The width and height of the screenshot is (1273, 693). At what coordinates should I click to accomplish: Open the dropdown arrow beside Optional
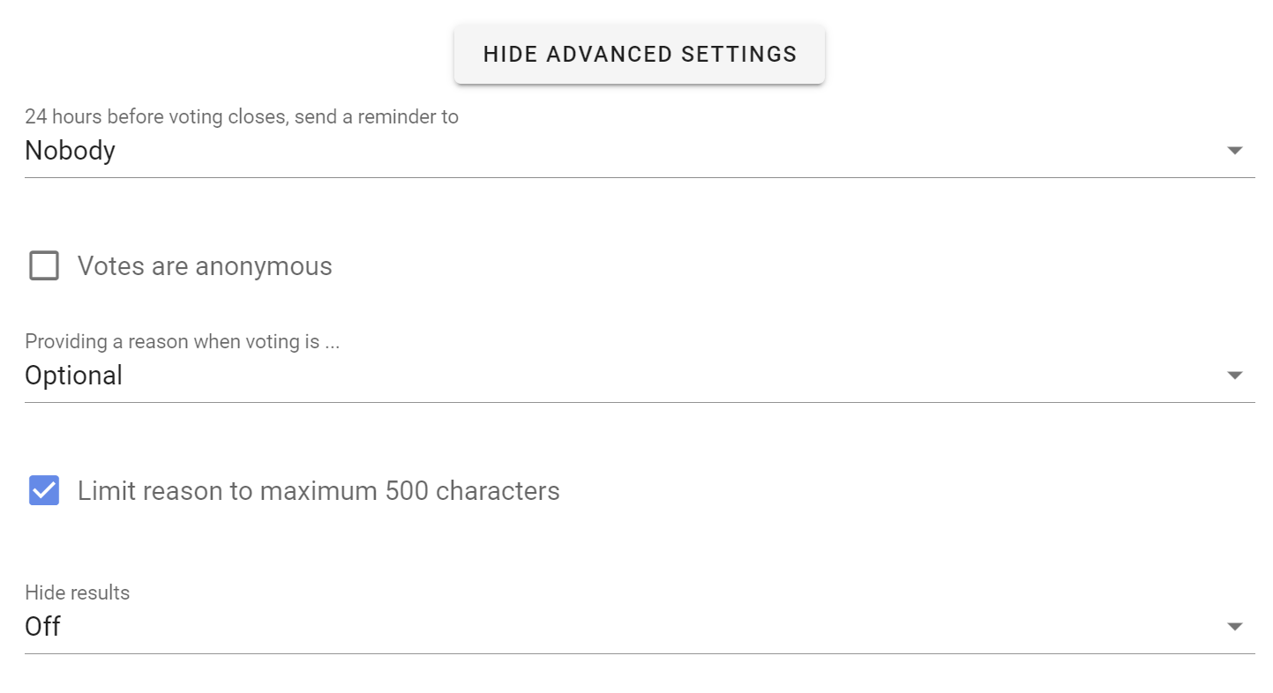click(x=1234, y=376)
